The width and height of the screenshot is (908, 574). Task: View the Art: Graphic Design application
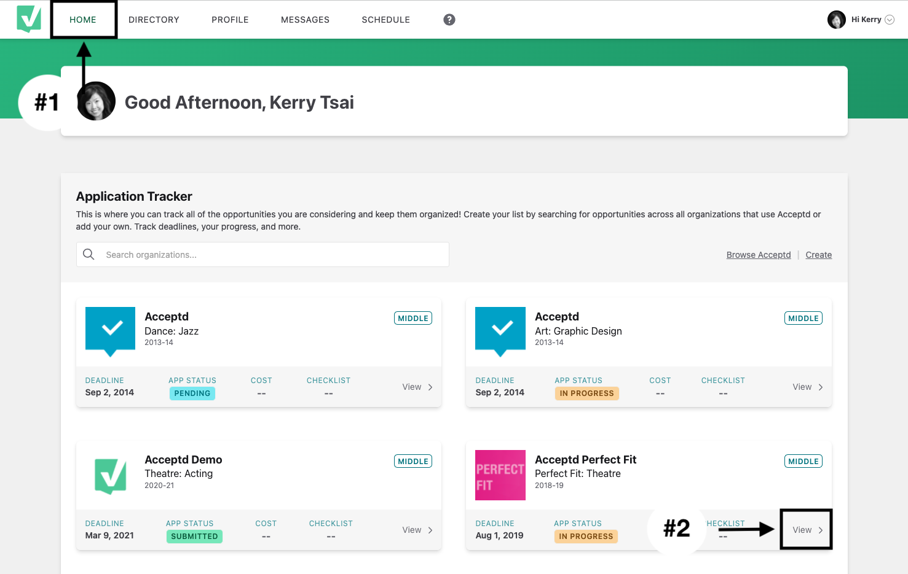coord(808,387)
